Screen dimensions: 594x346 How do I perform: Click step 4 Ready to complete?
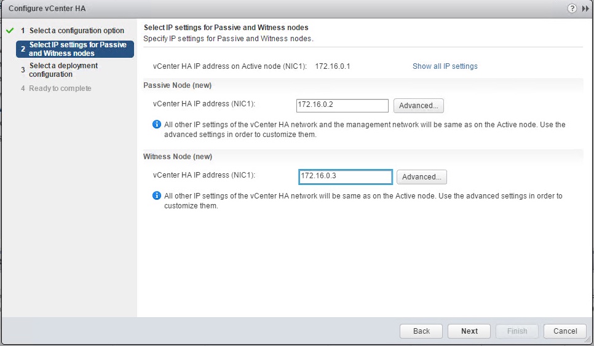(60, 88)
